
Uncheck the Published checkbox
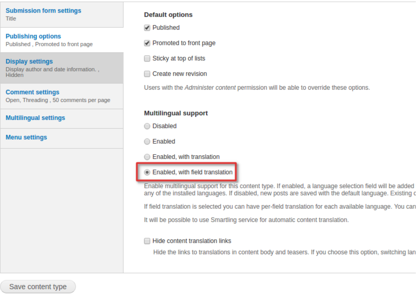tap(147, 28)
